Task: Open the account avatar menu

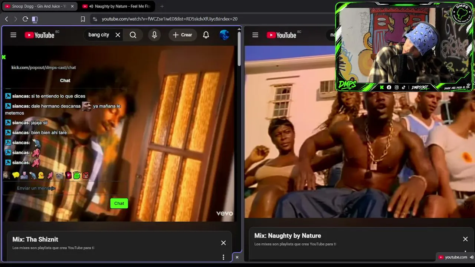Action: pyautogui.click(x=225, y=35)
